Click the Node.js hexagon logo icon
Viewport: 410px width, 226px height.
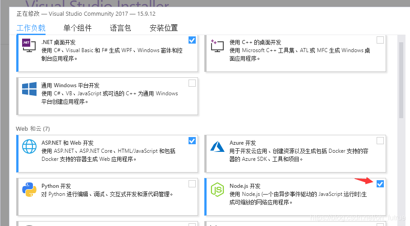pos(217,190)
